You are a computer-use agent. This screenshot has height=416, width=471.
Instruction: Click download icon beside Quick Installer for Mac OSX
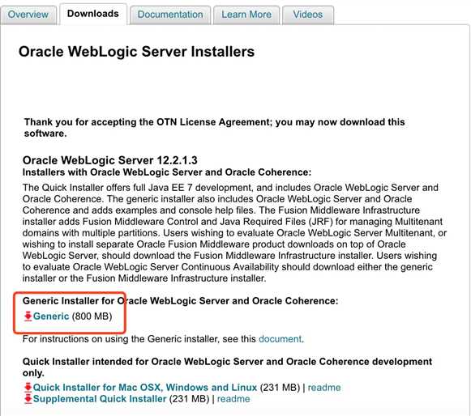[28, 387]
